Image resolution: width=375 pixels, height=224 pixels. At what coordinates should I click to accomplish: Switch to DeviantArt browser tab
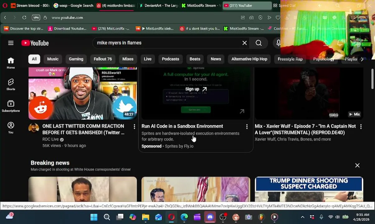159,6
